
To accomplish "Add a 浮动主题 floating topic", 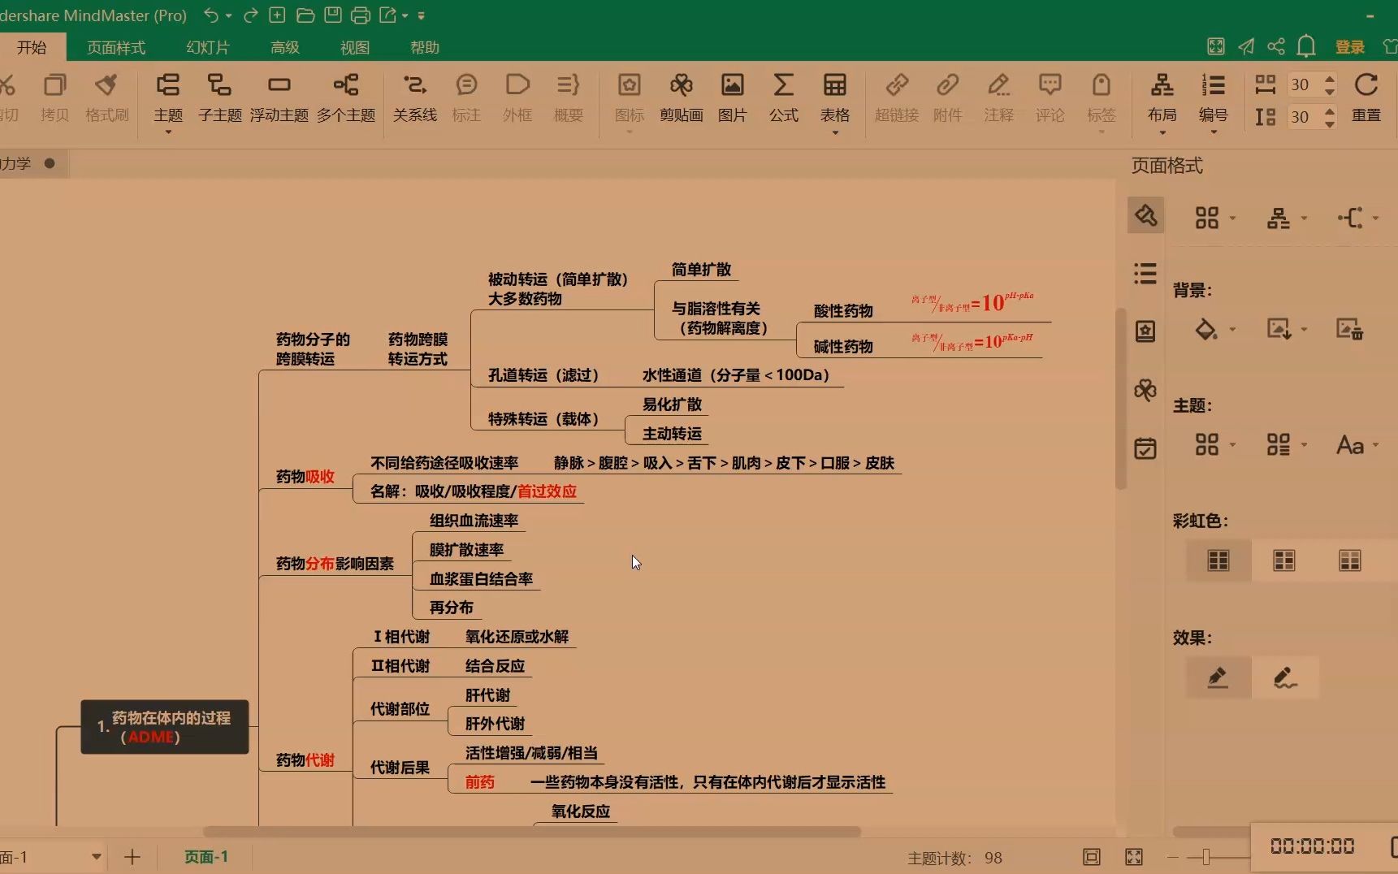I will 279,99.
